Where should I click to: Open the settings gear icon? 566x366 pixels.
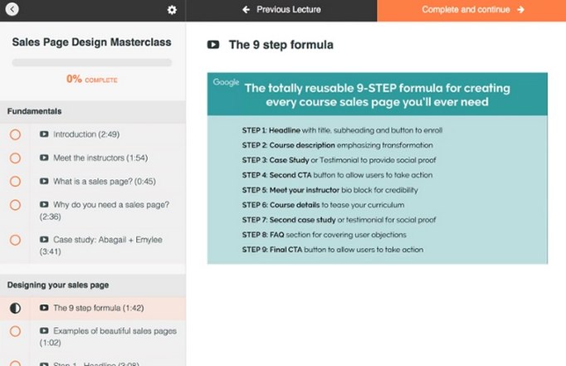point(172,10)
